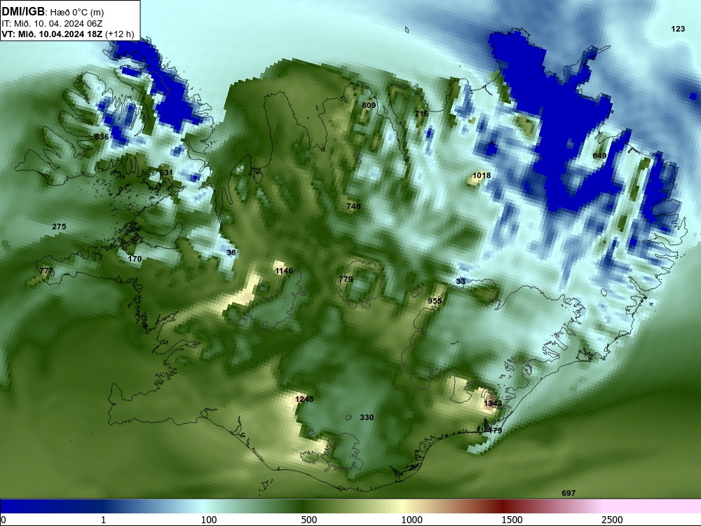
Task: Select the 1000 tick on the color scale
Action: pyautogui.click(x=411, y=519)
